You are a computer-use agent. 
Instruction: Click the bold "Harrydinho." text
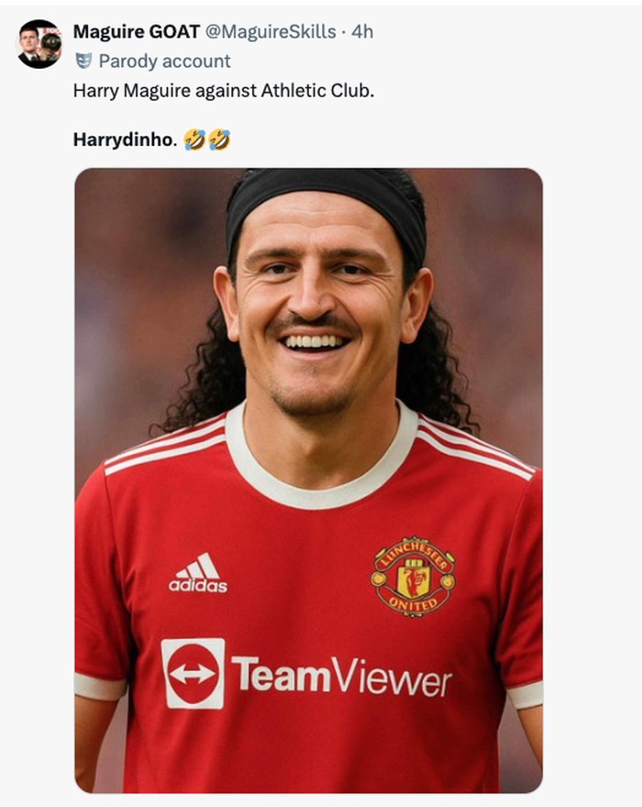tap(125, 140)
